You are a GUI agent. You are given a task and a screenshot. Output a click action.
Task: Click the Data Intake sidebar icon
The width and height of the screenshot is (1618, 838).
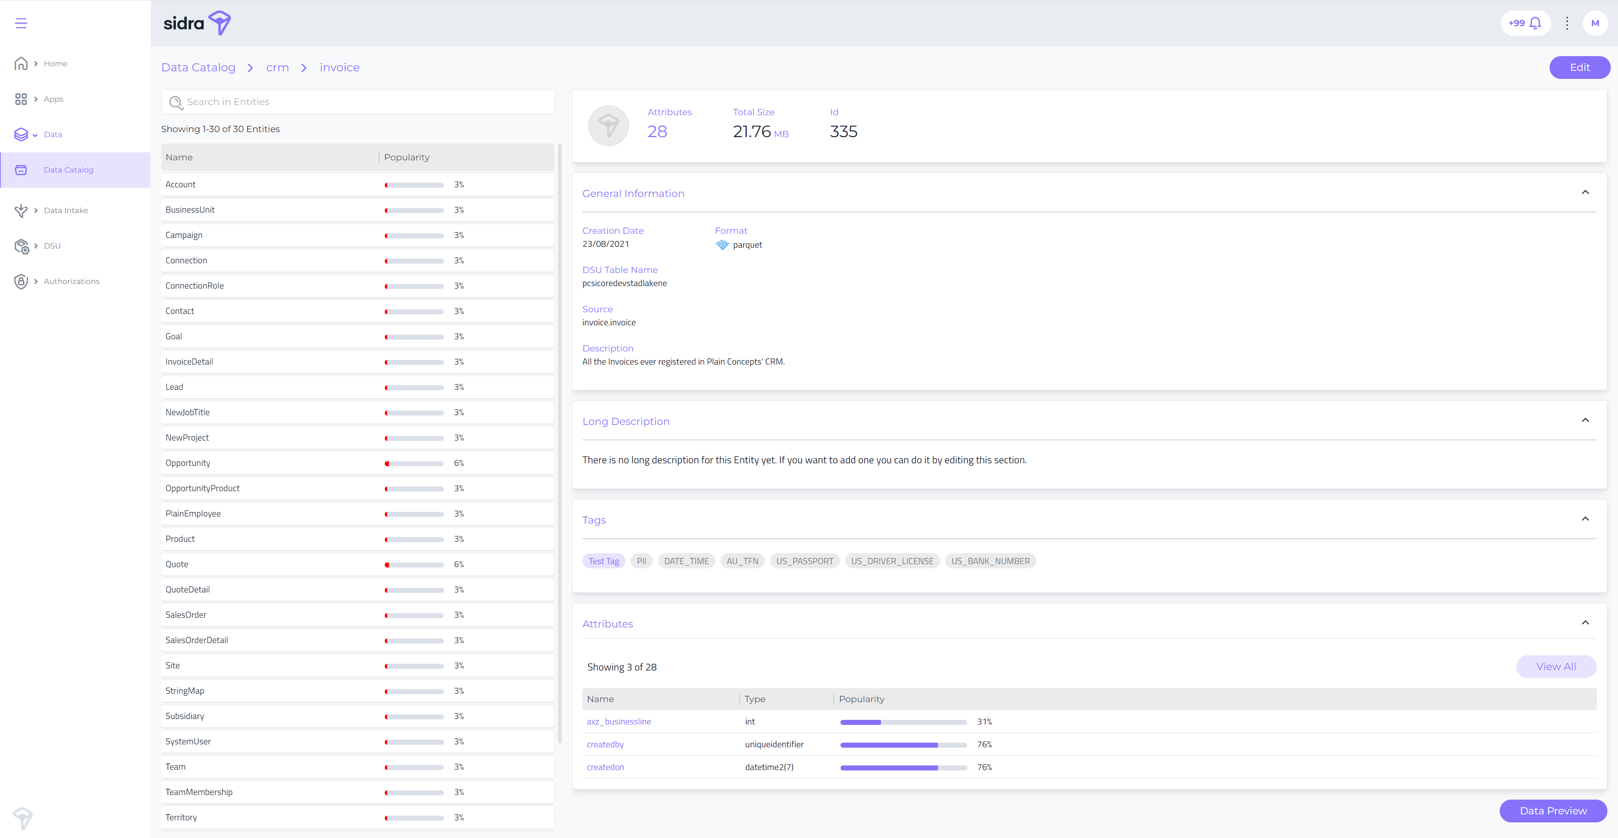click(21, 210)
